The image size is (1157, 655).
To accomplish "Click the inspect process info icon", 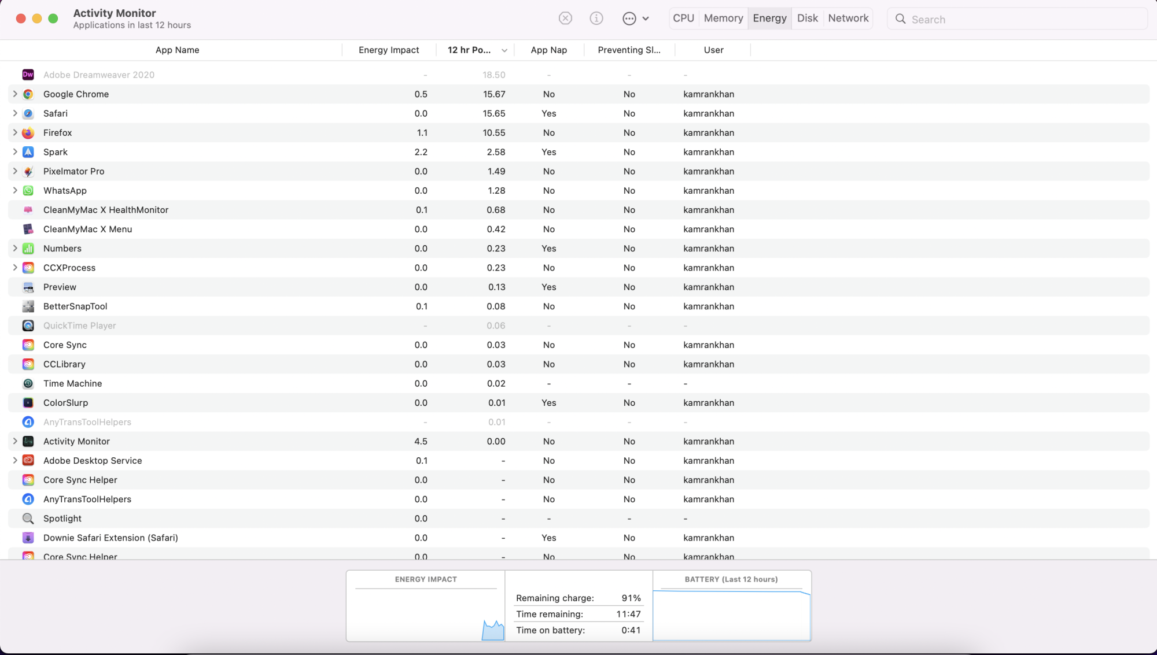I will [x=596, y=18].
